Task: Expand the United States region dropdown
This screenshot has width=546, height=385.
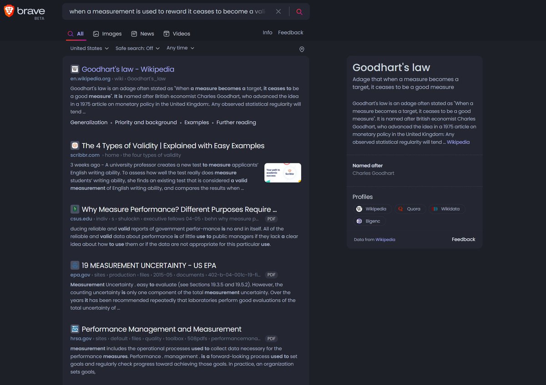Action: [90, 48]
